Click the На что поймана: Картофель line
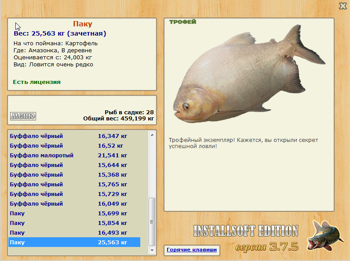Viewport: 350px width, 261px height. [55, 43]
